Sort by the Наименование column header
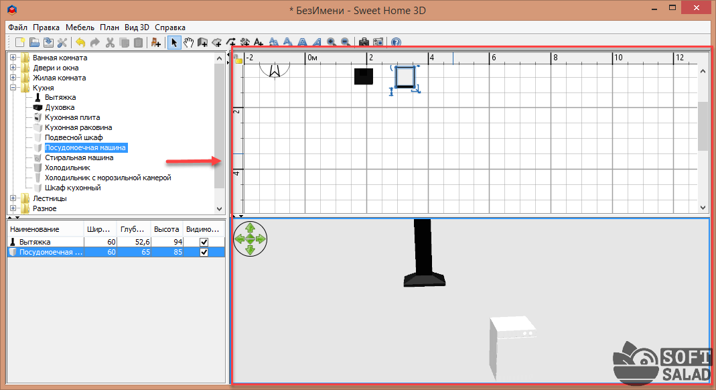 tap(44, 229)
